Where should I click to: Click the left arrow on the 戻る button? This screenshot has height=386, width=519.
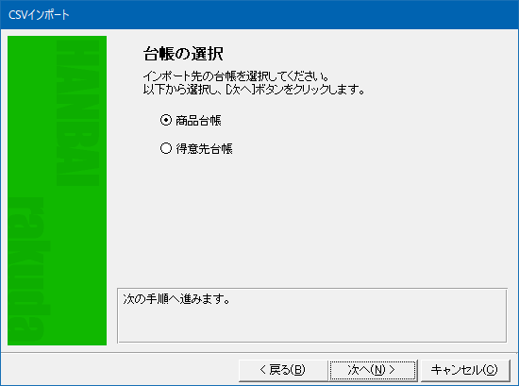263,369
